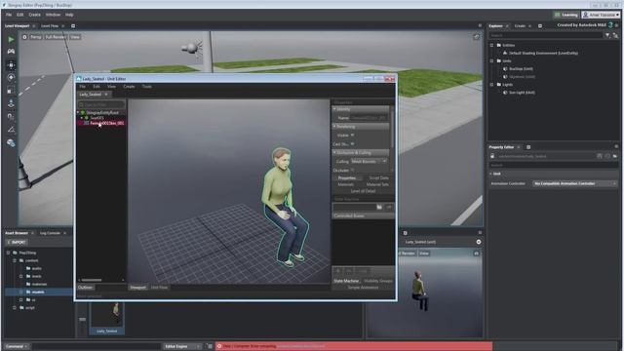Open the File menu of Stingray Editor
624x351 pixels.
[9, 15]
